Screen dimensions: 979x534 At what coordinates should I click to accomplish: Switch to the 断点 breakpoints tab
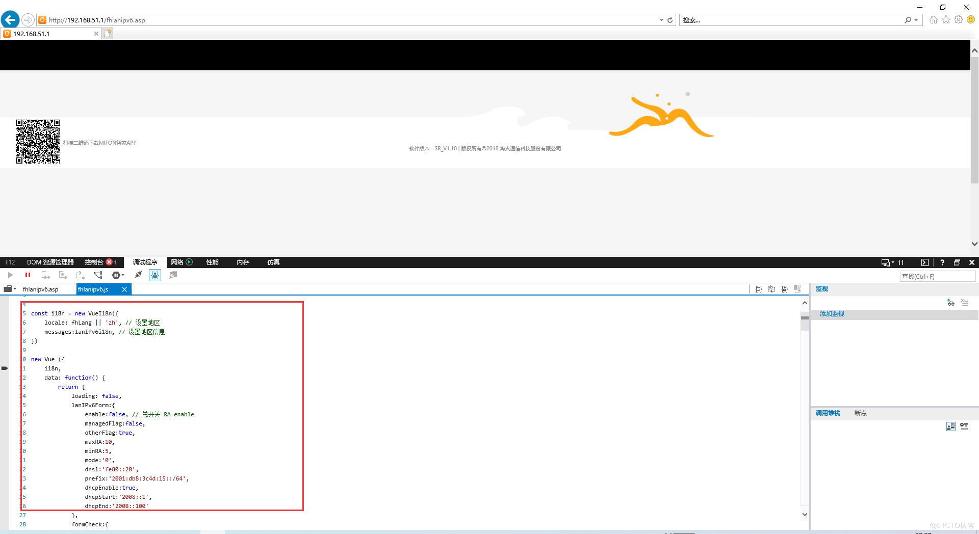pos(860,413)
